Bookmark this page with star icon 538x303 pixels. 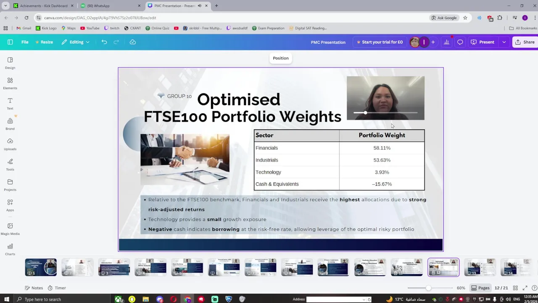[x=465, y=18]
